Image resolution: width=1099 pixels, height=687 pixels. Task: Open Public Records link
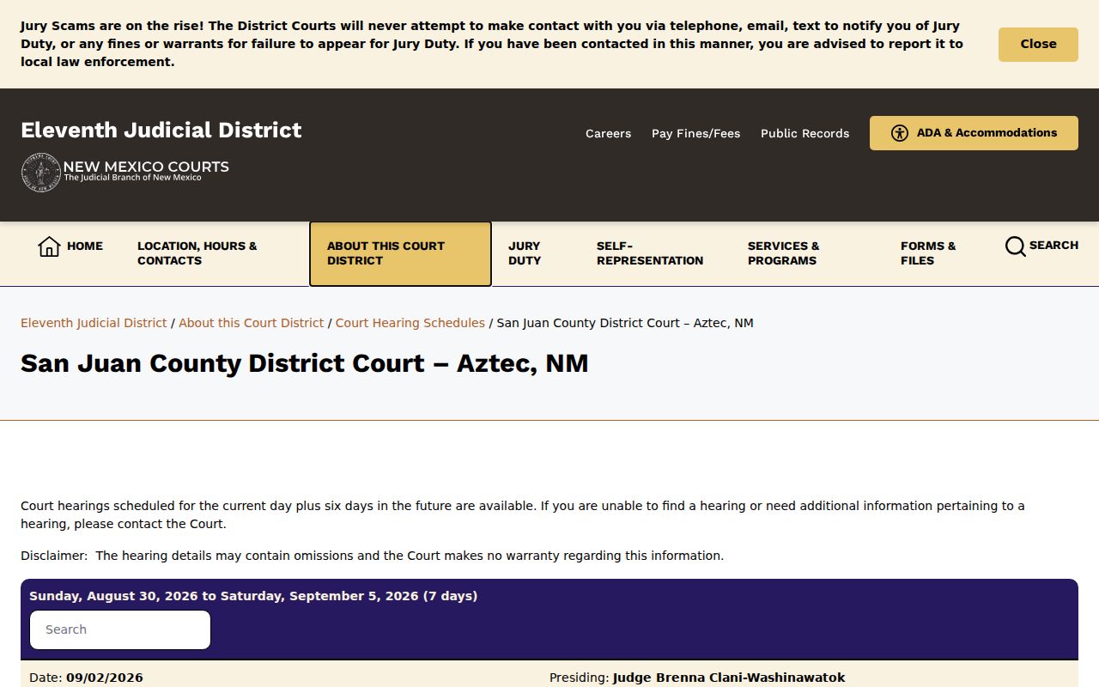coord(805,133)
